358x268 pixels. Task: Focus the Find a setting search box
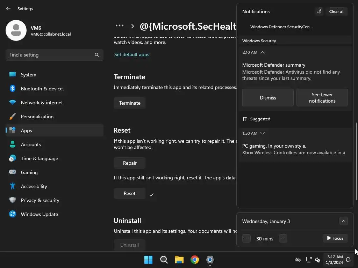point(54,55)
